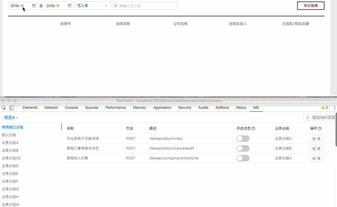This screenshot has width=337, height=207.
Task: Switch to the AdBlock tab
Action: pyautogui.click(x=222, y=108)
